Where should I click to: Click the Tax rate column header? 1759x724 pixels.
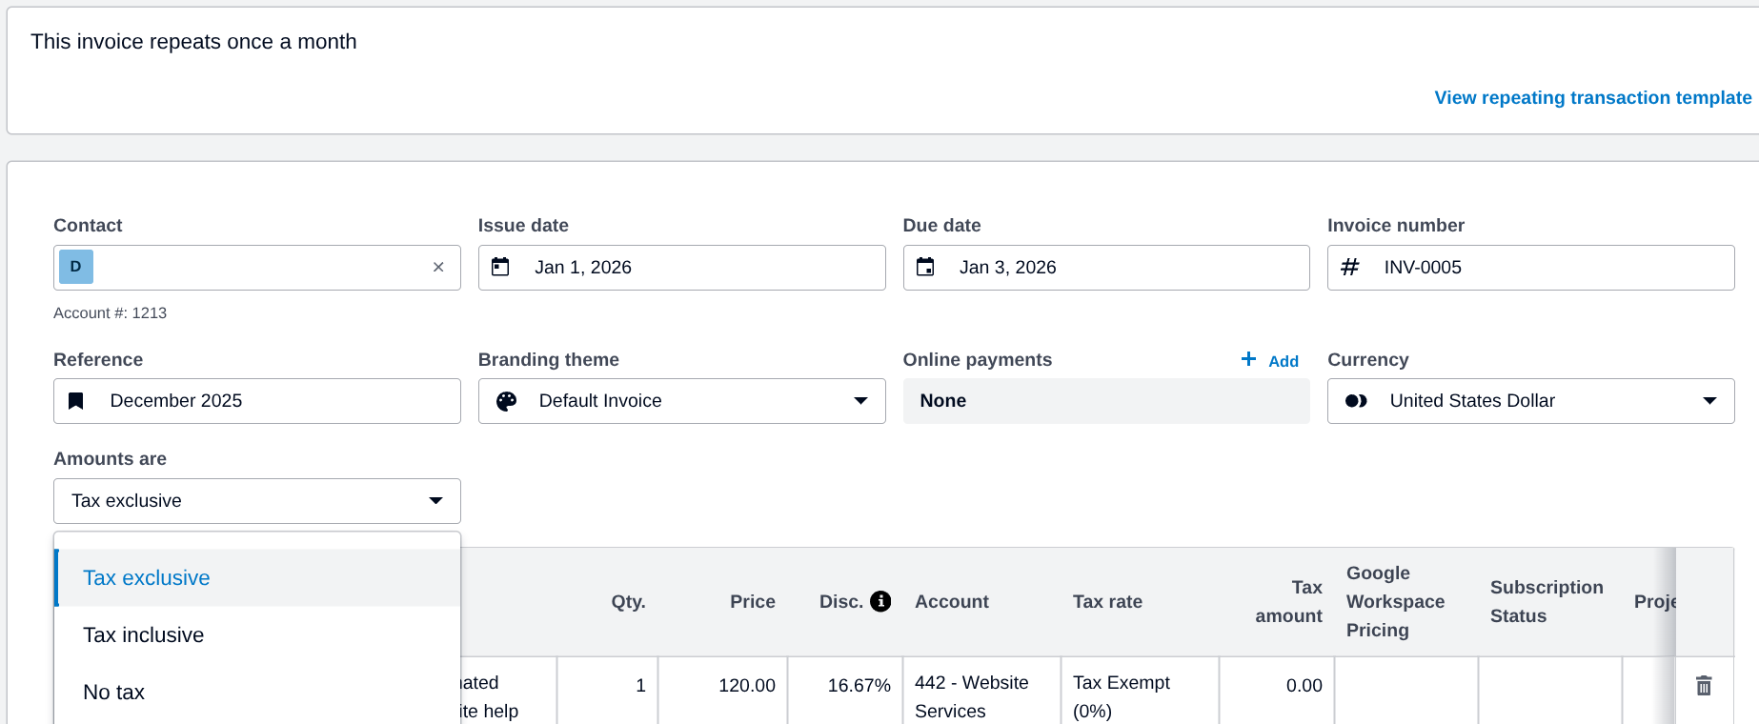click(1107, 601)
